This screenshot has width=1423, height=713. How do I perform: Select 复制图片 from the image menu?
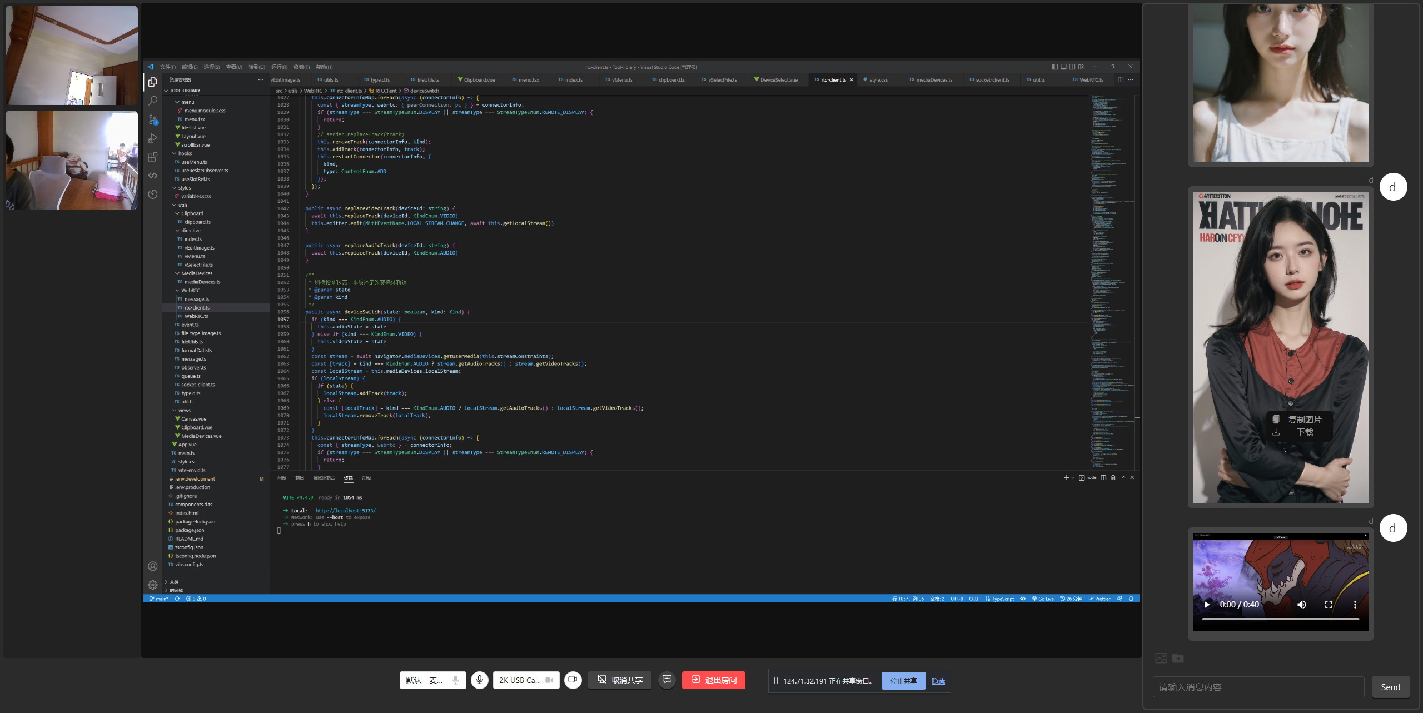pos(1304,420)
